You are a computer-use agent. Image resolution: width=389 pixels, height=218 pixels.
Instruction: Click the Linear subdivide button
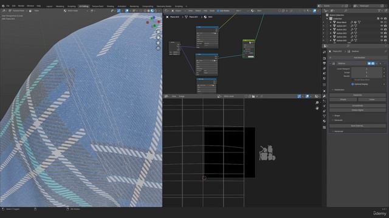tap(372, 99)
